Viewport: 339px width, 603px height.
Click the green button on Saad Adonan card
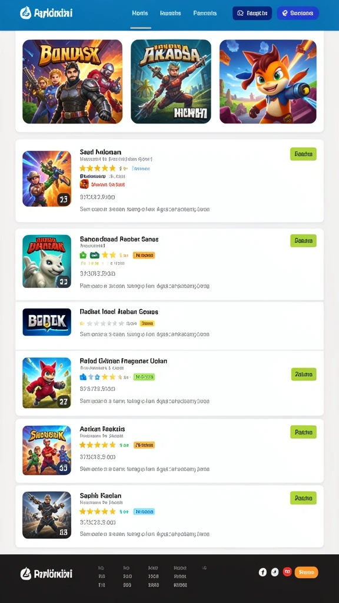(303, 154)
